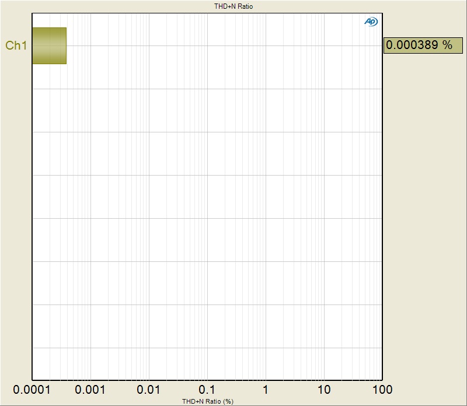Click the 100 axis tick label
Viewport: 467px width, 406px height.
382,390
